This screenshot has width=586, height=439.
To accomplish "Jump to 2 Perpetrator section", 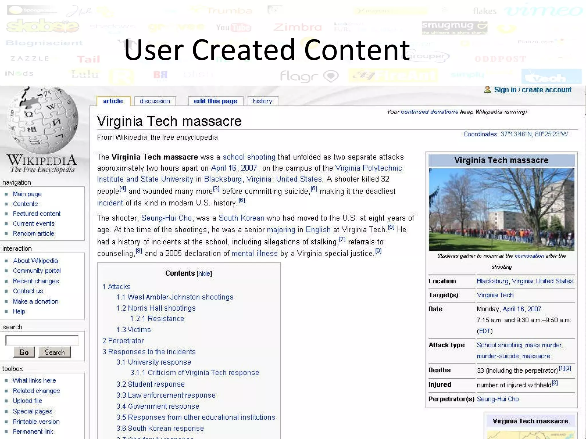I will click(123, 341).
